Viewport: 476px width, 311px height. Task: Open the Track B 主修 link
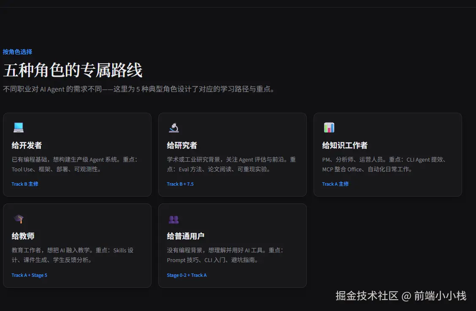(x=25, y=184)
